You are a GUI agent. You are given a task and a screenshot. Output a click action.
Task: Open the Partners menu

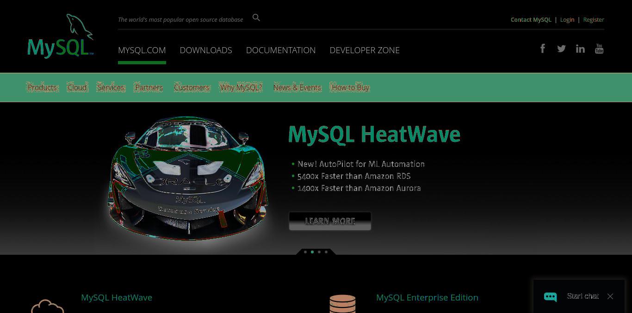pos(149,87)
